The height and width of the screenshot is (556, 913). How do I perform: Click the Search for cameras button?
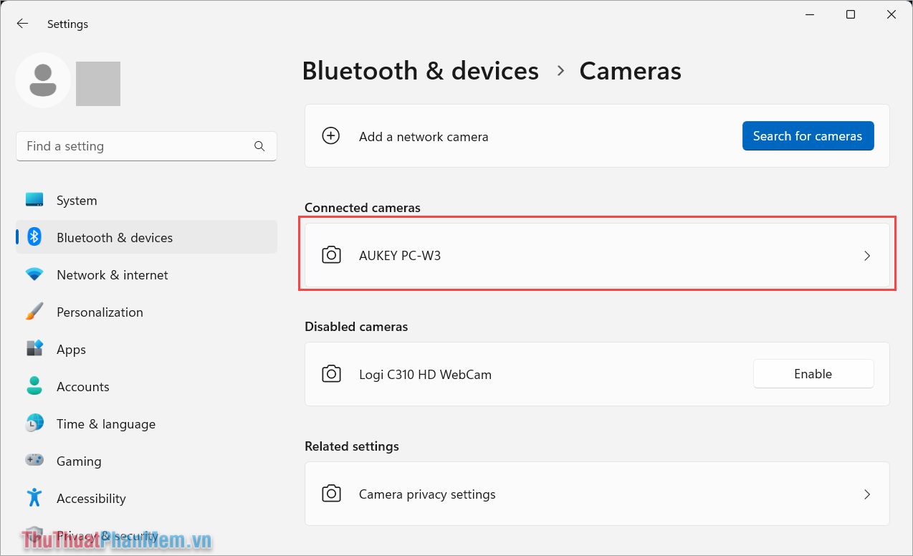point(808,135)
